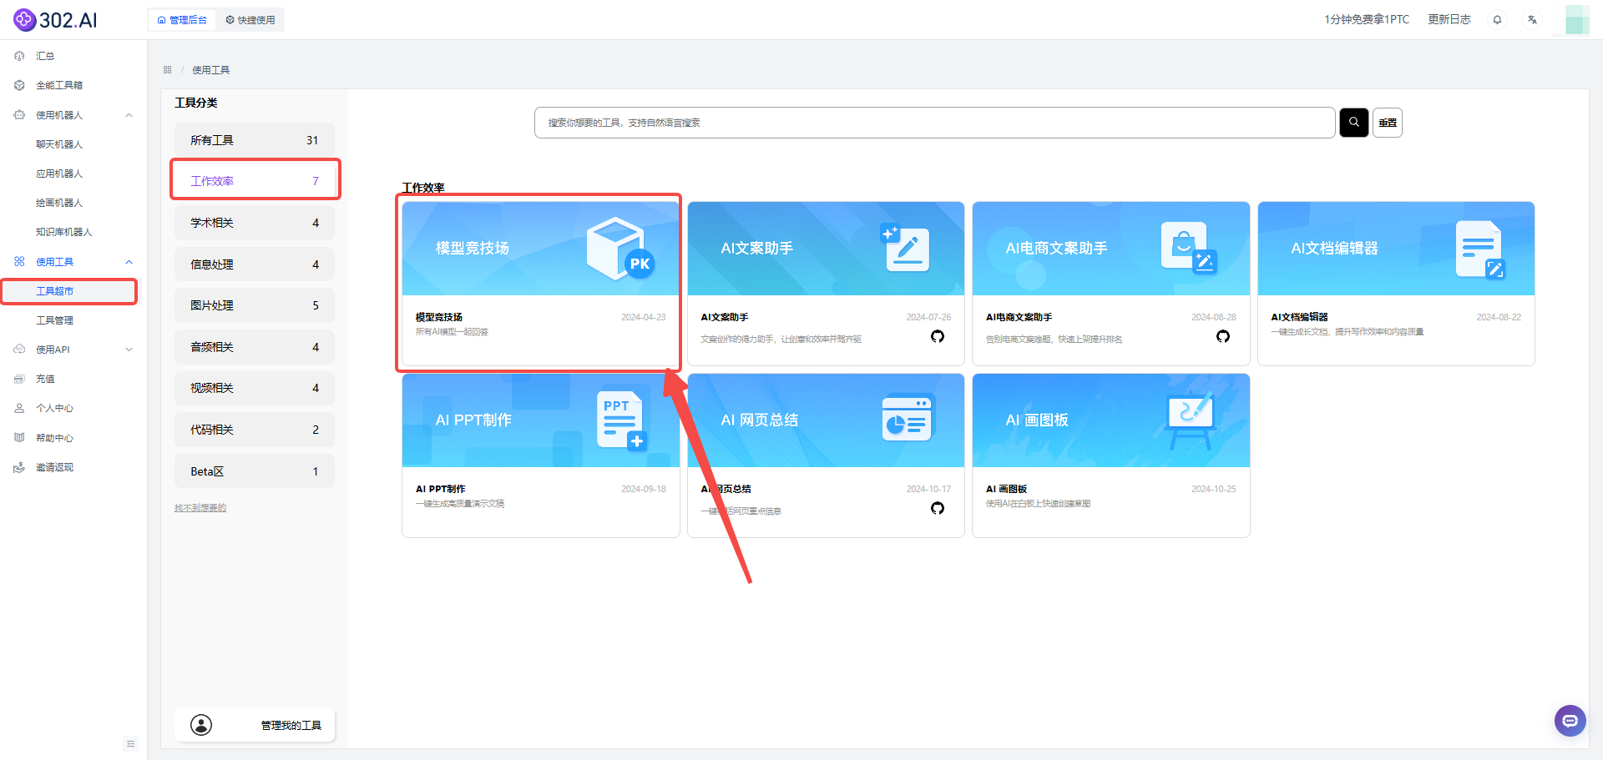1603x760 pixels.
Task: Open the user avatar in top bar
Action: click(1576, 19)
